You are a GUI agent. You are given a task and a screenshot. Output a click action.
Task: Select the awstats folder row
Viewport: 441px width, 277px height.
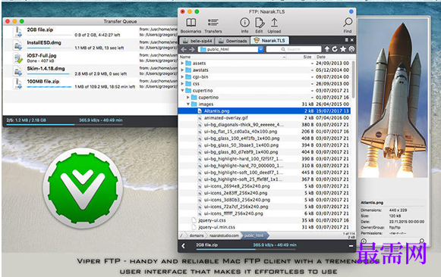click(265, 70)
